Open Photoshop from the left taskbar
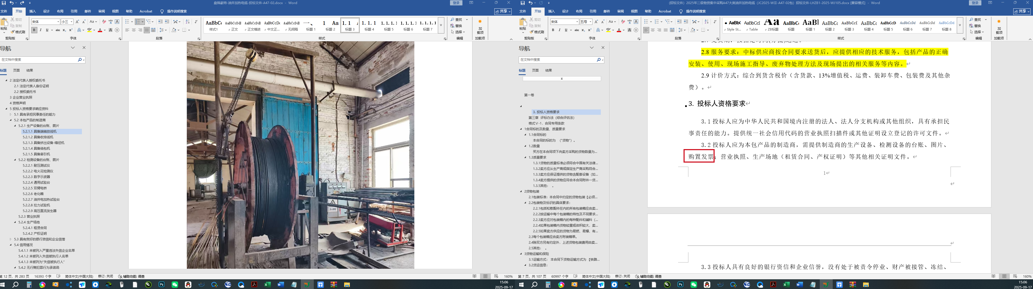This screenshot has width=1033, height=289. point(162,285)
